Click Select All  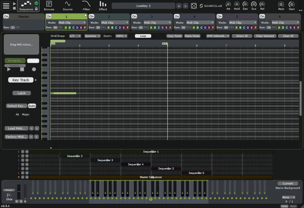click(x=242, y=36)
